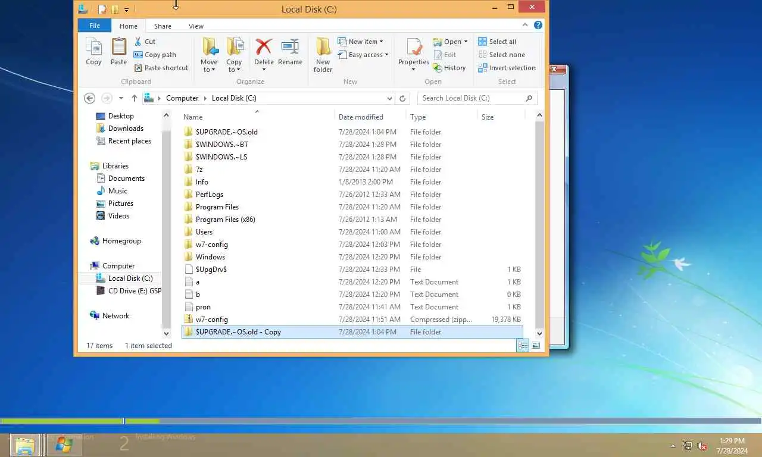Sort by the Name column header
This screenshot has width=762, height=457.
click(257, 117)
